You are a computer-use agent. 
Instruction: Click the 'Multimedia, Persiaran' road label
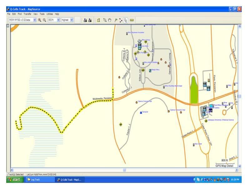[x=102, y=99]
